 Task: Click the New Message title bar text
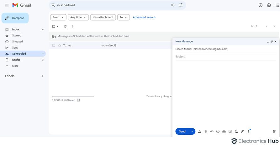[184, 41]
